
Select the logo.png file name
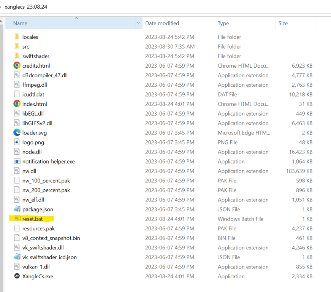coord(33,142)
